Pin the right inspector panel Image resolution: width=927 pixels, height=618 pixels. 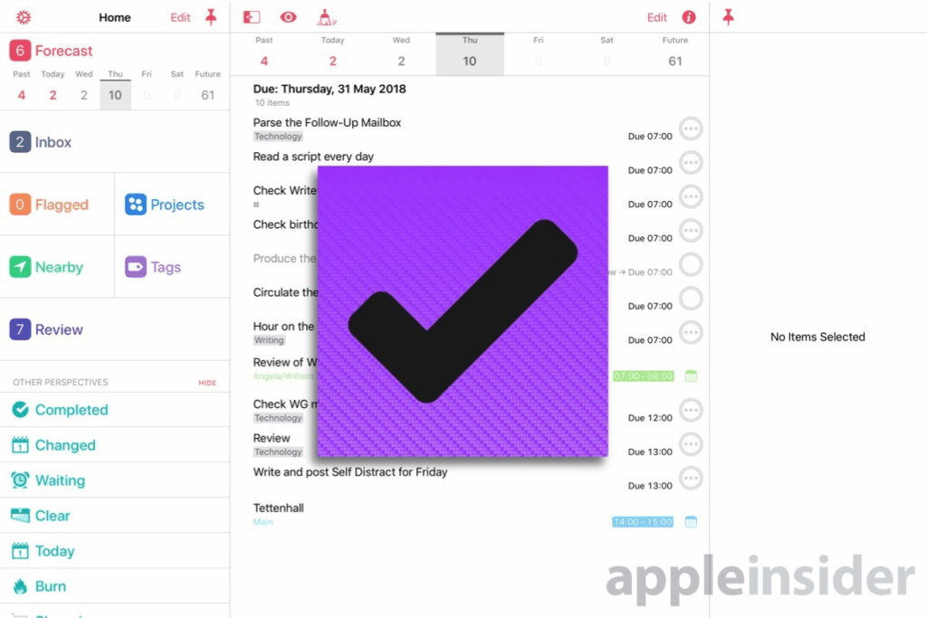728,17
